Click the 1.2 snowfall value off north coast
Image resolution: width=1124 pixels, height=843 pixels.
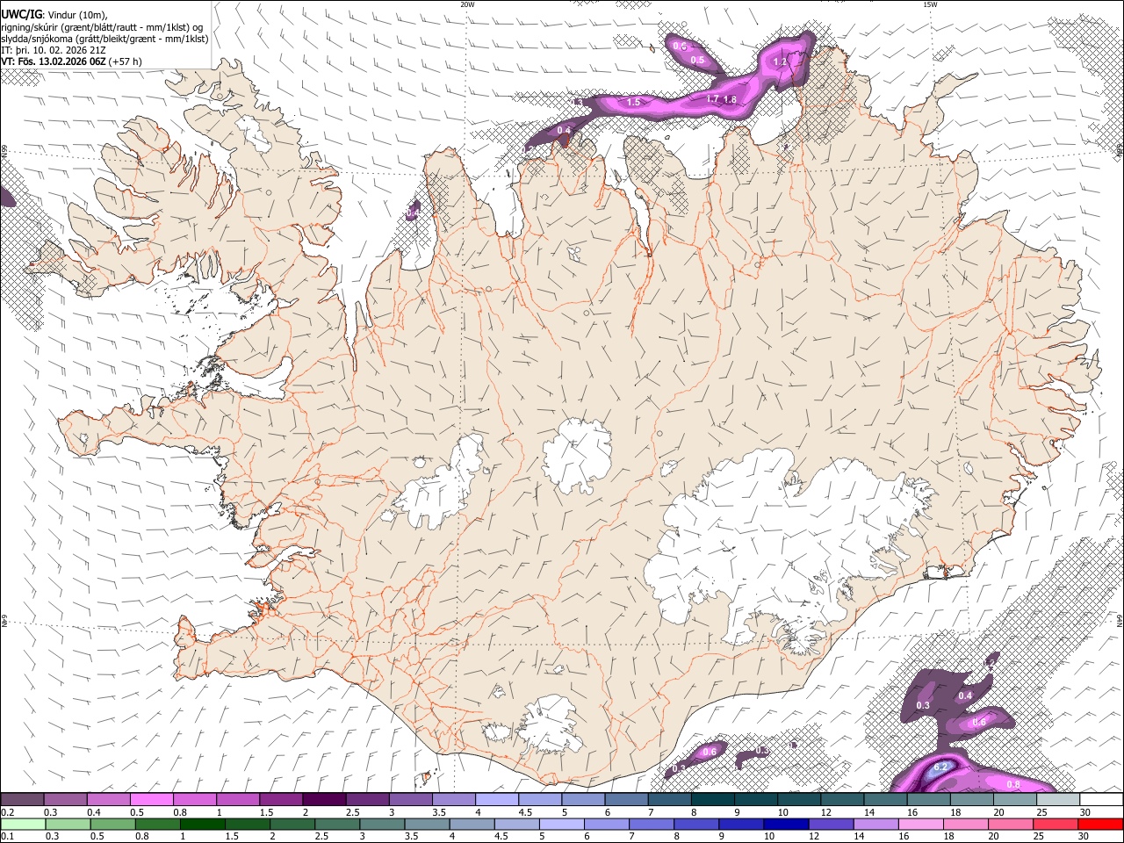[778, 62]
